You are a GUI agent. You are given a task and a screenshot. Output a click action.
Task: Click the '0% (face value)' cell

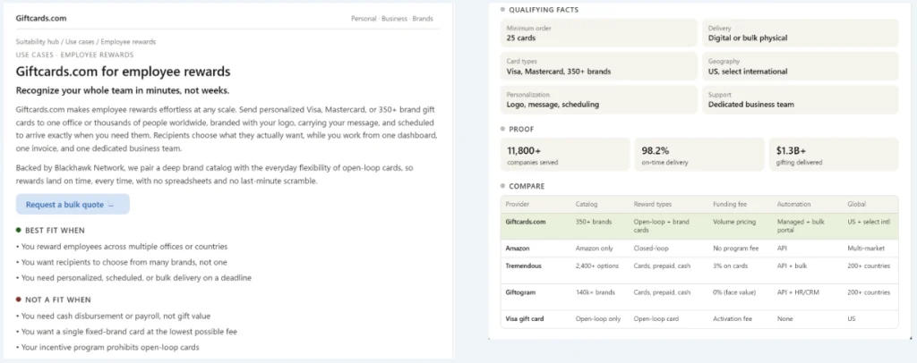pyautogui.click(x=734, y=292)
